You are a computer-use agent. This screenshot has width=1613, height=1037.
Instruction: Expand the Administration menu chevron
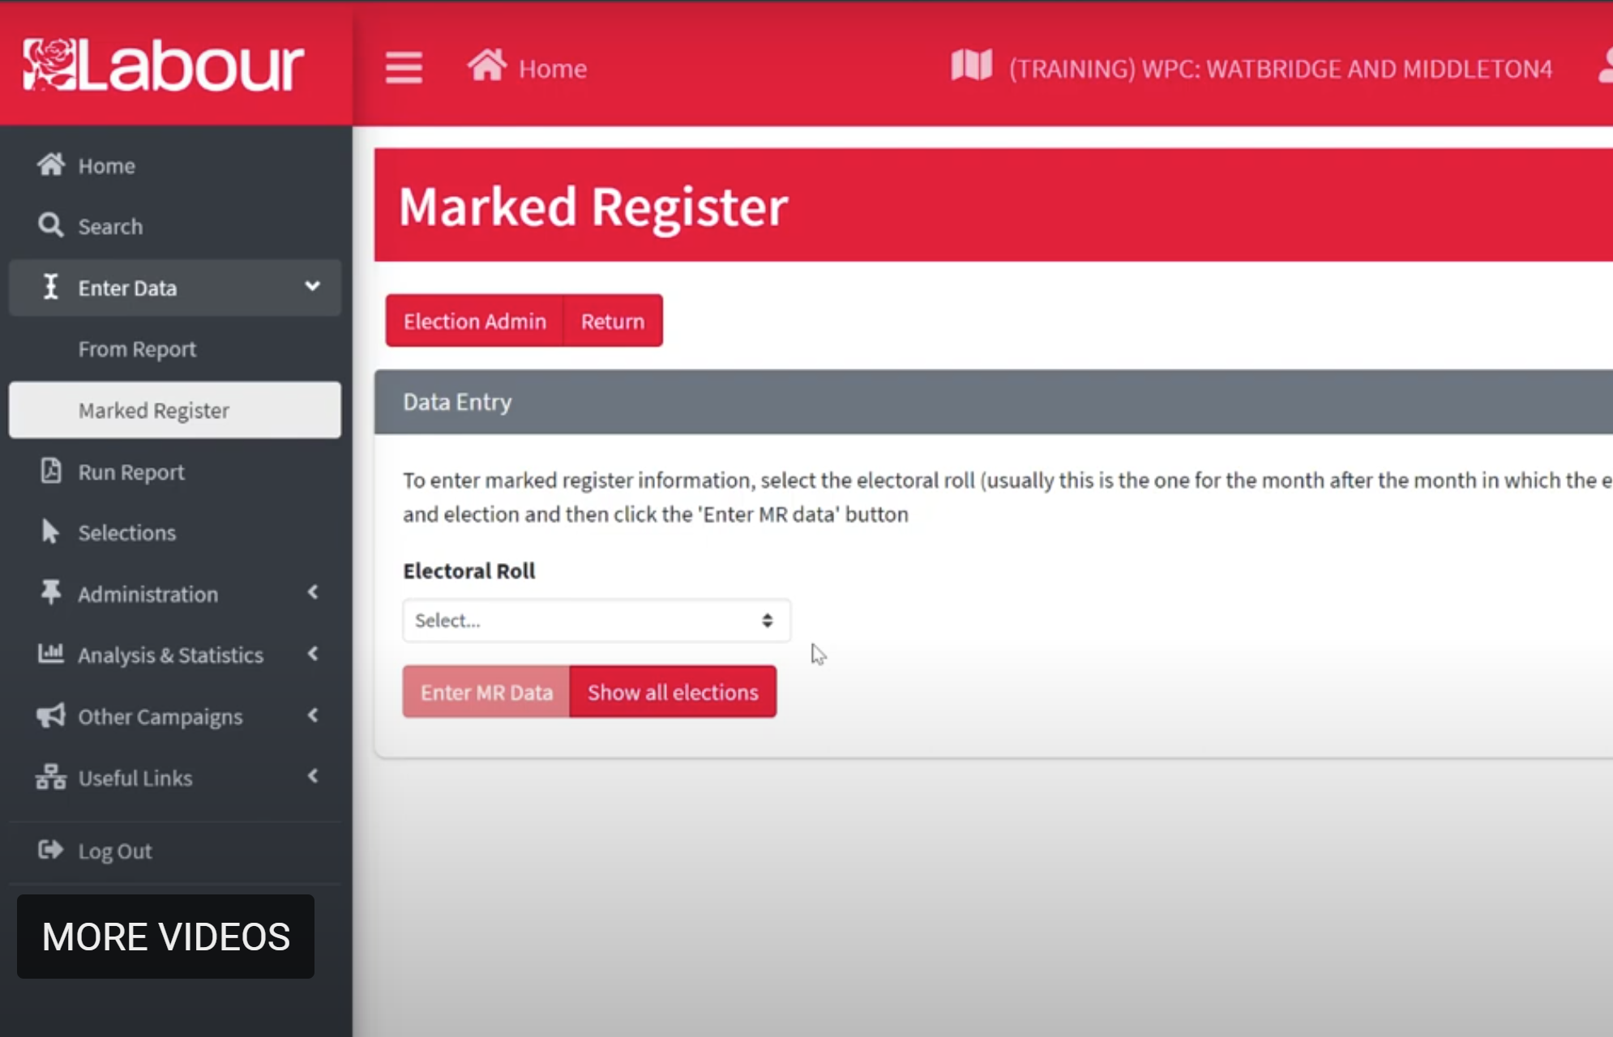pyautogui.click(x=313, y=592)
